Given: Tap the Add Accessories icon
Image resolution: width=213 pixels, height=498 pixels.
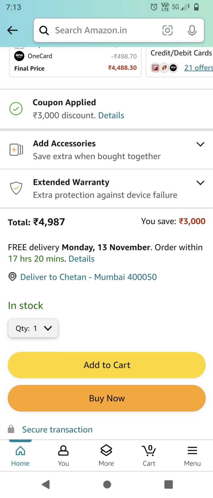Looking at the screenshot, I should click(16, 150).
